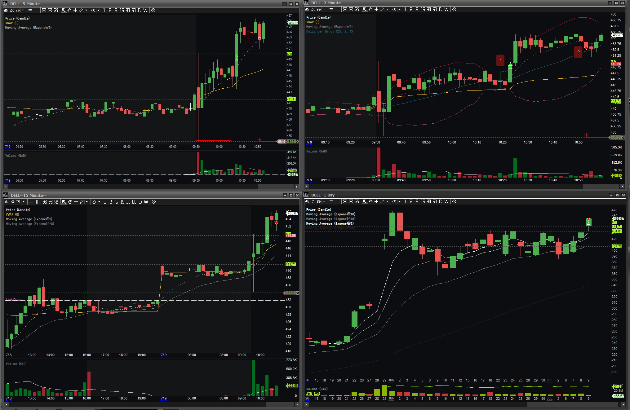The image size is (630, 410).
Task: Switch DELL 2 Minute chart to 60-minute interval
Action: pyautogui.click(x=435, y=9)
